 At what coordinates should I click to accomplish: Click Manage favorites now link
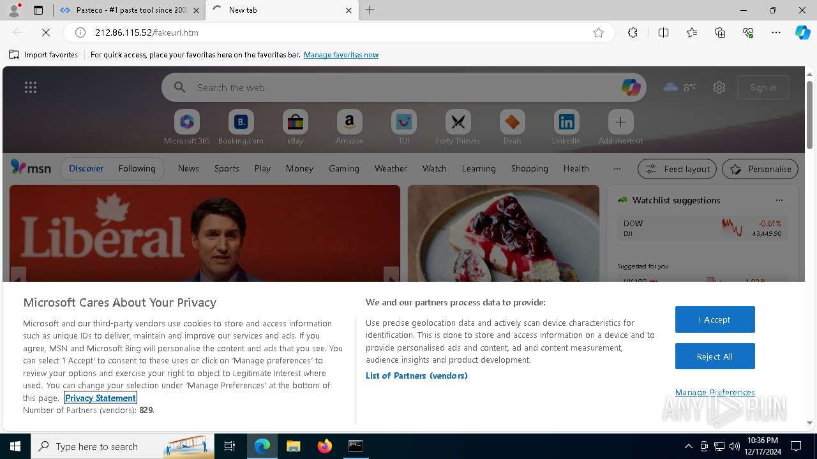pos(341,55)
